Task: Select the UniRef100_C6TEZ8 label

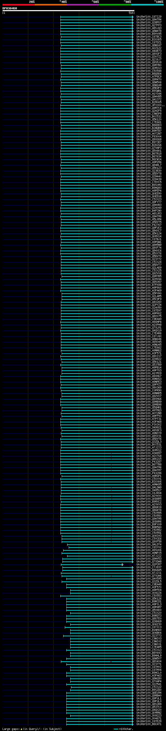Action: click(149, 721)
